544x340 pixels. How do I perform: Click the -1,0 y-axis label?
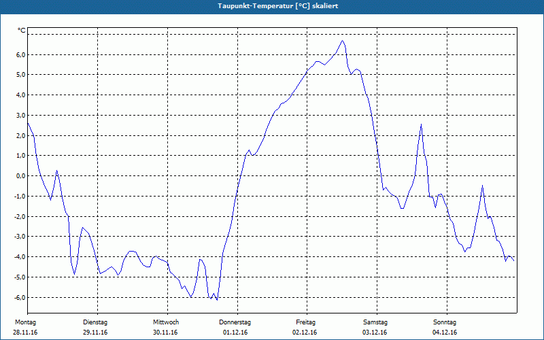click(x=20, y=197)
